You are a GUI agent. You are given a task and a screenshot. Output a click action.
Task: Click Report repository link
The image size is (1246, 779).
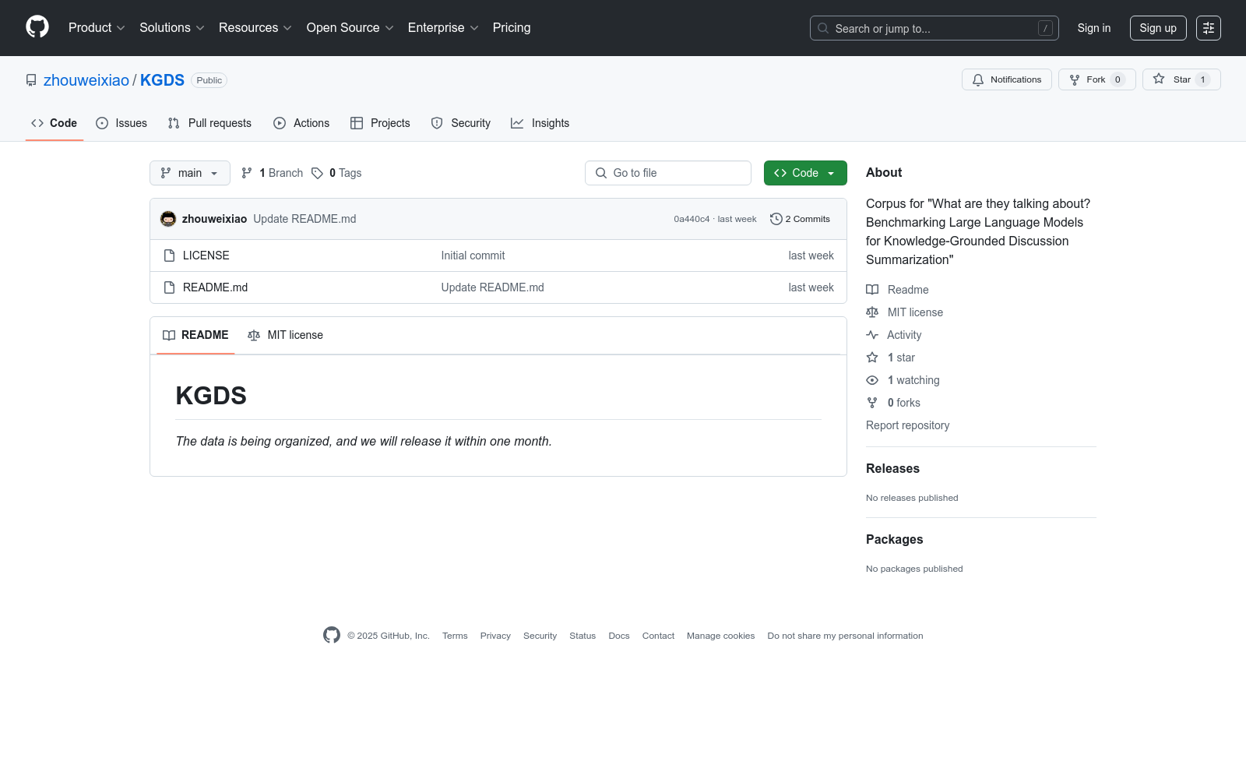pos(907,425)
